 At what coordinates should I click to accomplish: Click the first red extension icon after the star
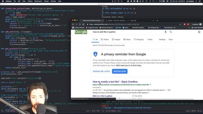pyautogui.click(x=185, y=24)
